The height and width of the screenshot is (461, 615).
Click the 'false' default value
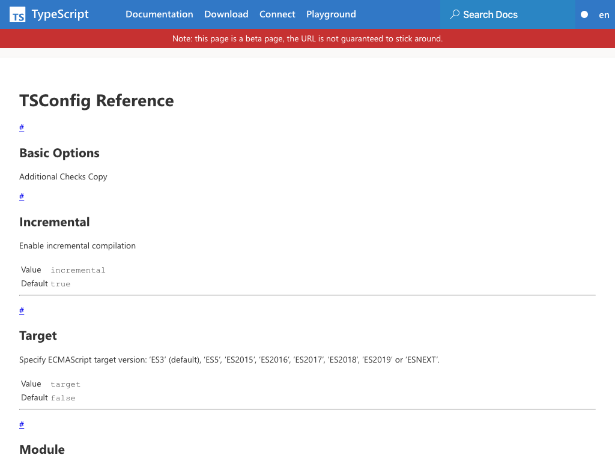click(62, 398)
